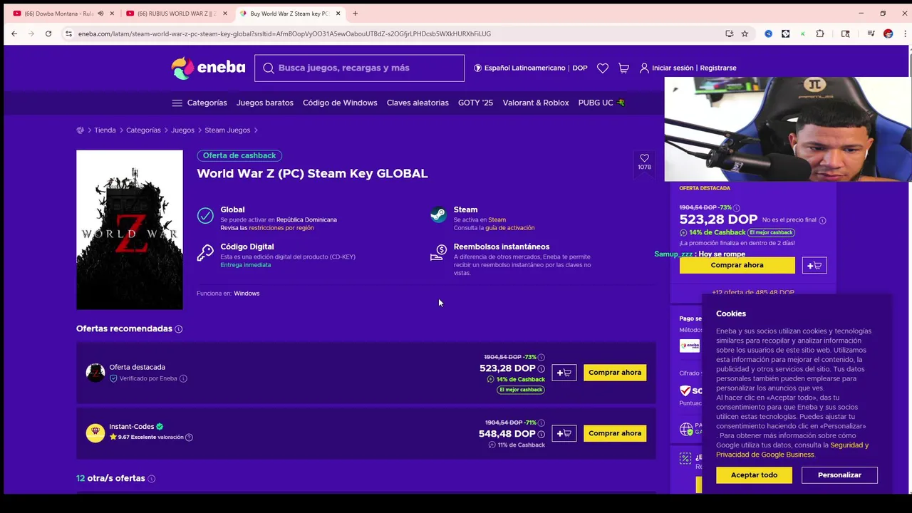Open PUBG UC menu item
This screenshot has height=513, width=912.
click(601, 103)
